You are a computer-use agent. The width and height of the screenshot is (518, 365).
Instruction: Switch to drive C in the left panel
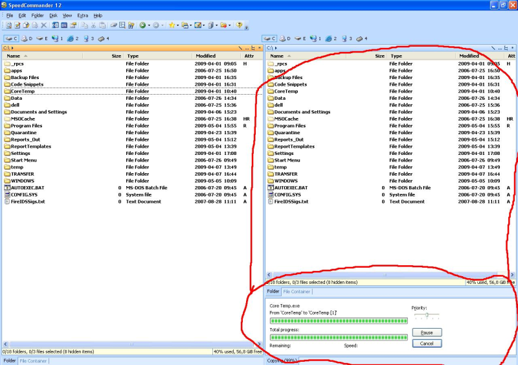(11, 39)
